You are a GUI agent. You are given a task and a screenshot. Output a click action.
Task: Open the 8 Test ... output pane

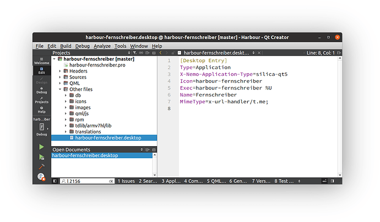[x=284, y=181]
